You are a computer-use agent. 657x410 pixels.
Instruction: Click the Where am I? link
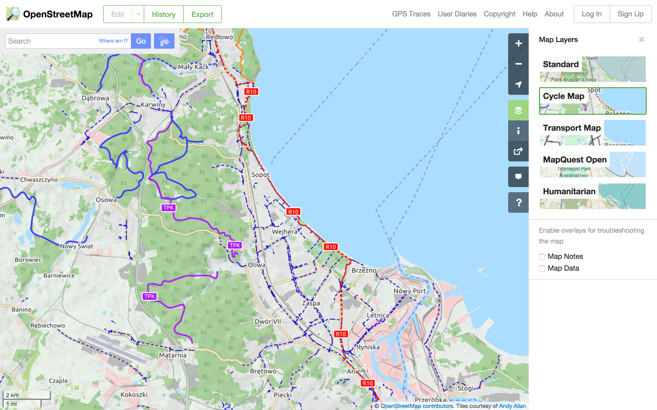(x=113, y=41)
